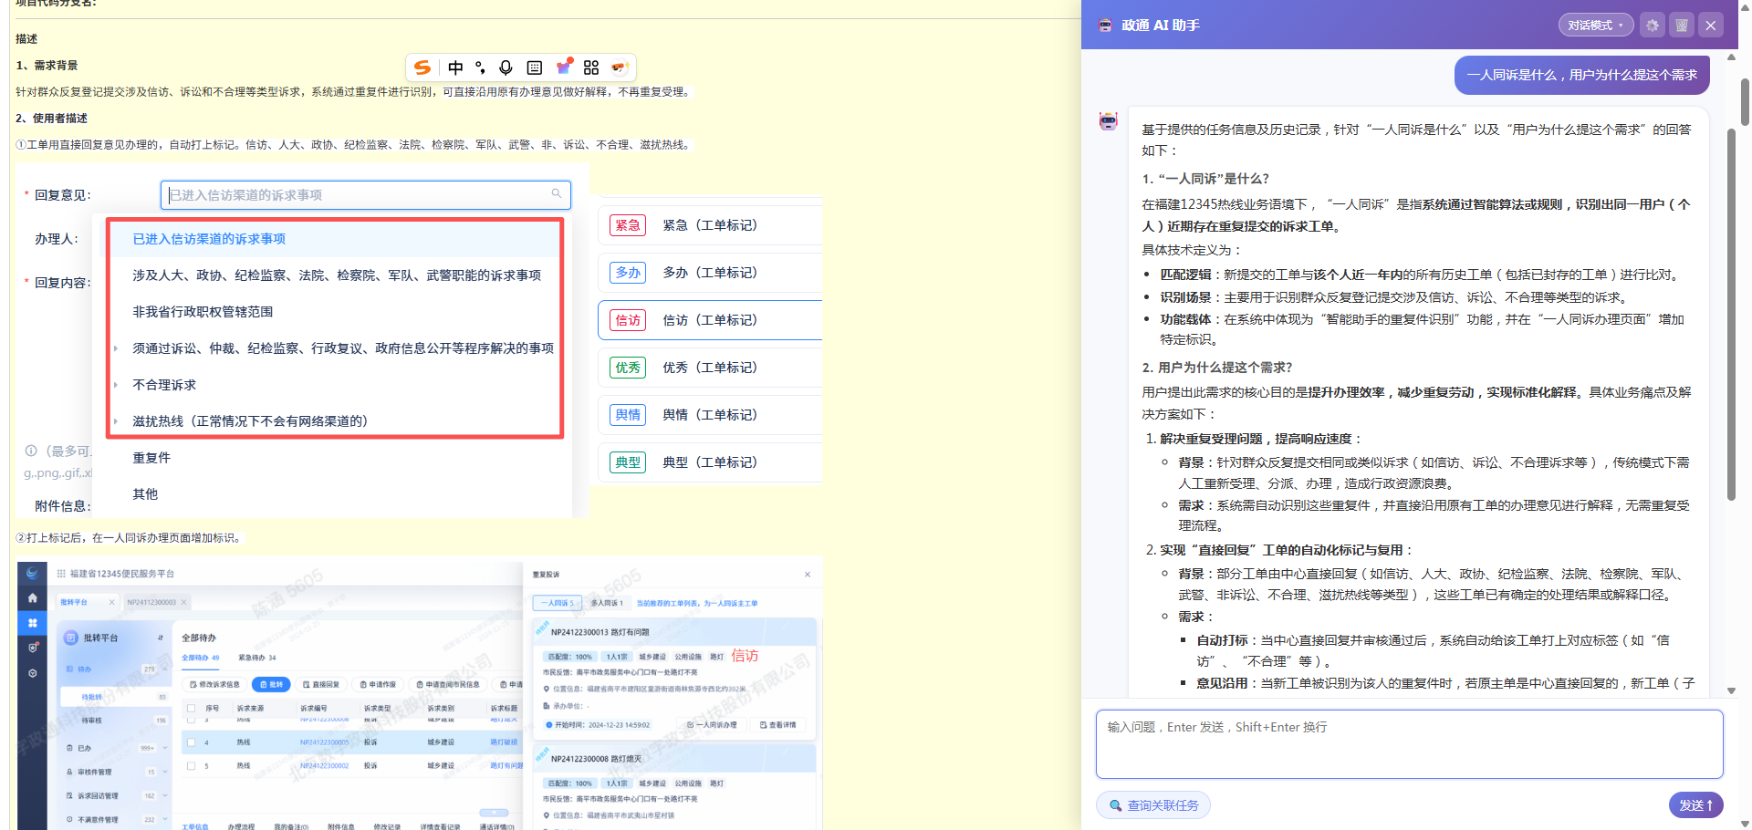This screenshot has height=830, width=1752.
Task: Click the info icon before 最多可
Action: pyautogui.click(x=31, y=451)
